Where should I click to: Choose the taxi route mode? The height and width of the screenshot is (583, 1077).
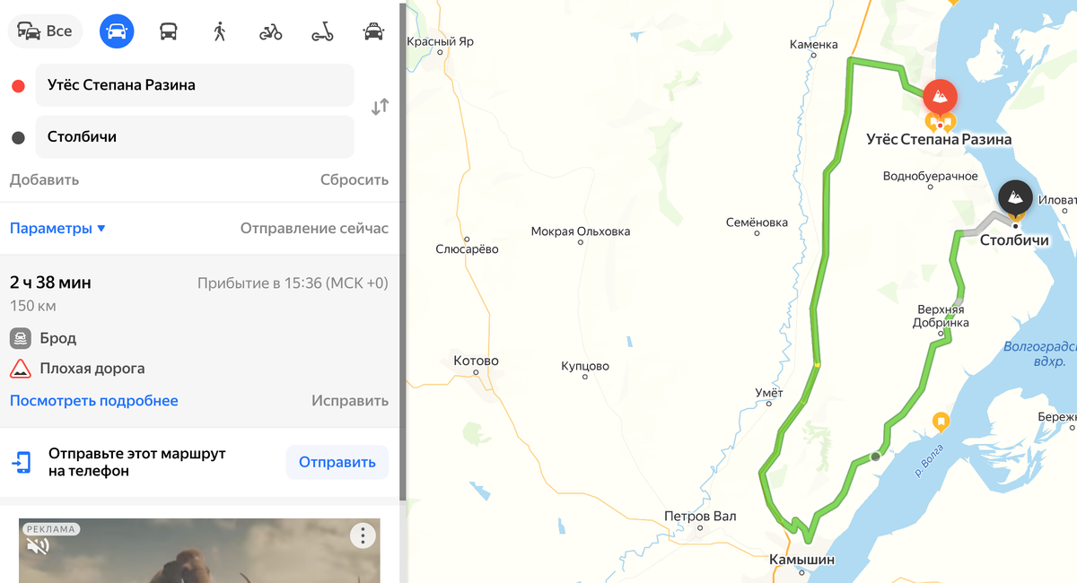(x=373, y=31)
